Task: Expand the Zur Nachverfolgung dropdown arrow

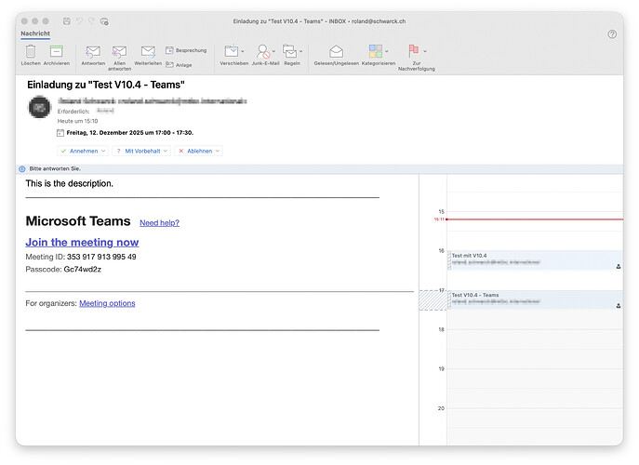Action: (x=425, y=51)
